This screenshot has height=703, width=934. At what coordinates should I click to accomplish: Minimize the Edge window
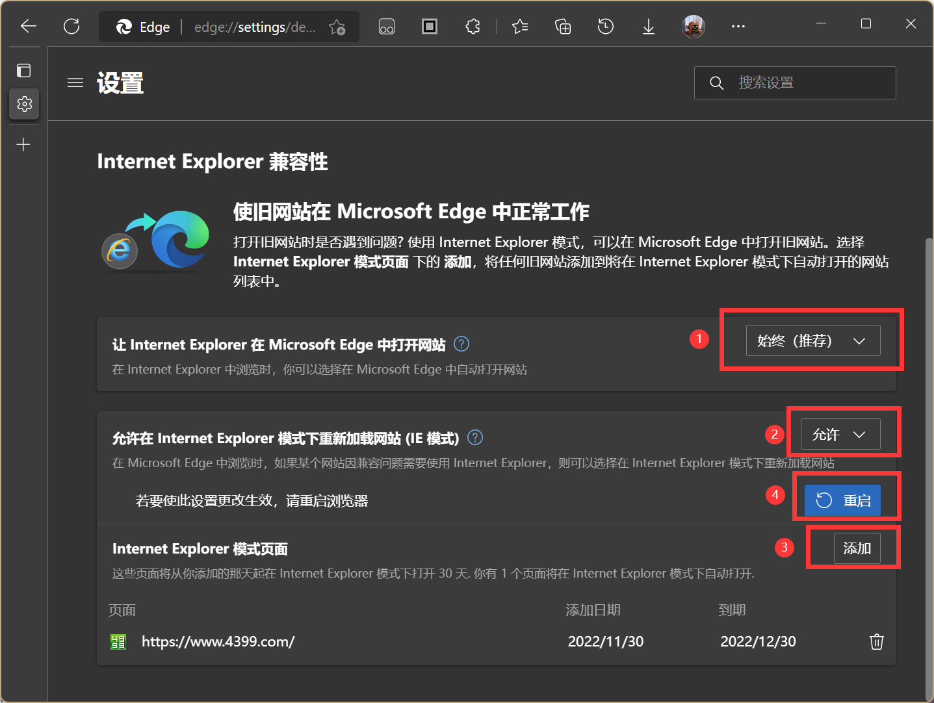click(821, 23)
